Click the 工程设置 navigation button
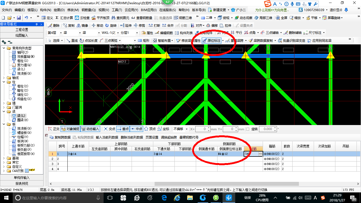Viewport: 361px width, 203px height. click(22, 30)
